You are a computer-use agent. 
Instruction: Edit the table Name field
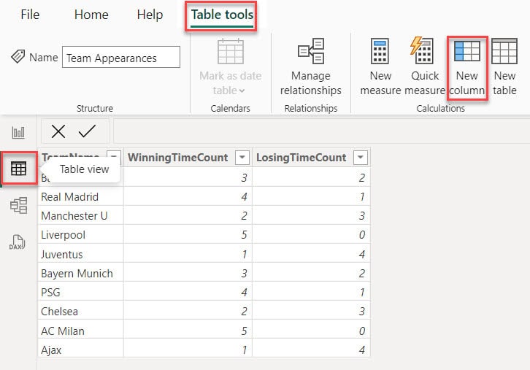click(x=121, y=57)
